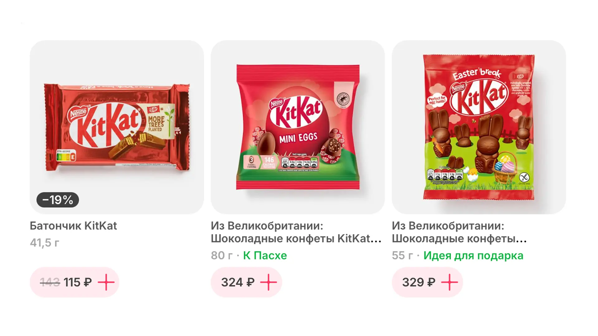Click the "MORE TREES PLANTED" label on the KitKat bar
The image size is (598, 336).
tap(157, 123)
